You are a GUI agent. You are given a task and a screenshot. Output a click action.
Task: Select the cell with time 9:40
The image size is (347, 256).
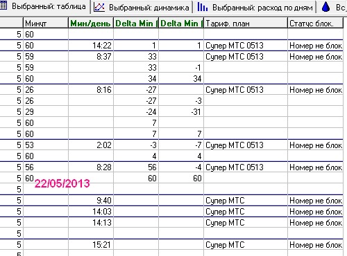[91, 201]
